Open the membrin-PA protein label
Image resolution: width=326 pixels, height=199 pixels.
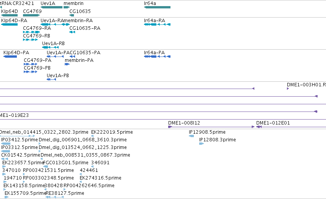pyautogui.click(x=79, y=60)
